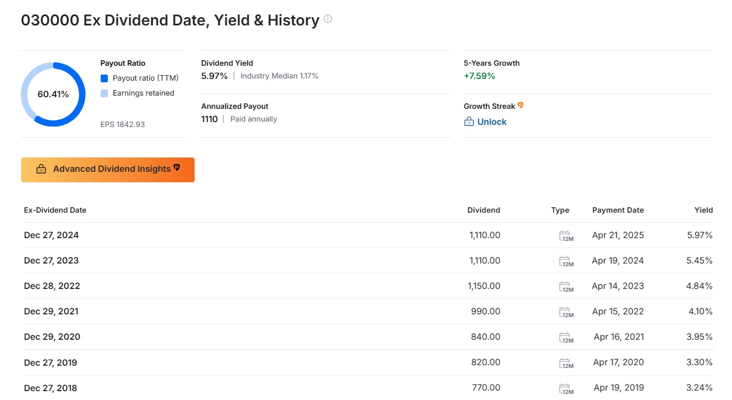The image size is (732, 400).
Task: Click the blue Payout ratio (TTM) legend swatch
Action: (x=104, y=78)
